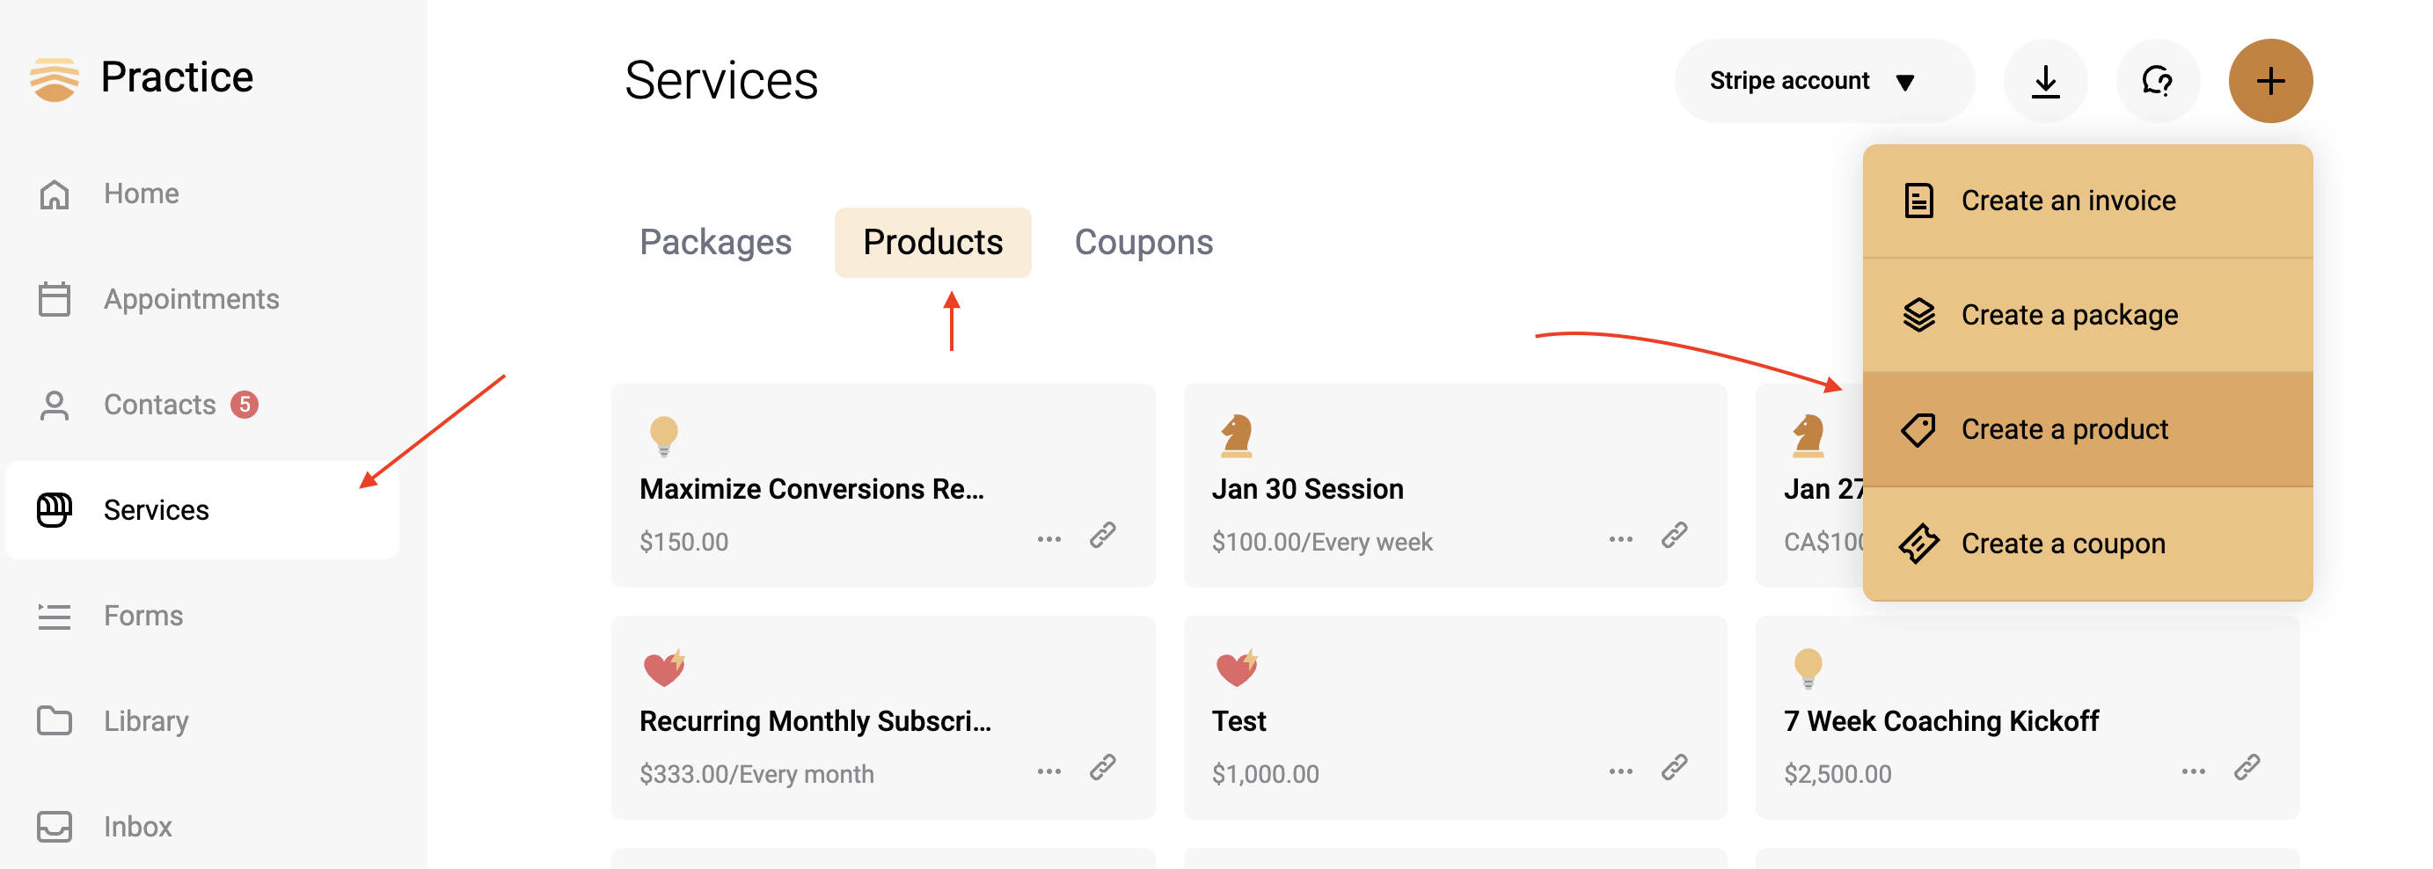Copy link for Maximize Conversions product

(1102, 536)
